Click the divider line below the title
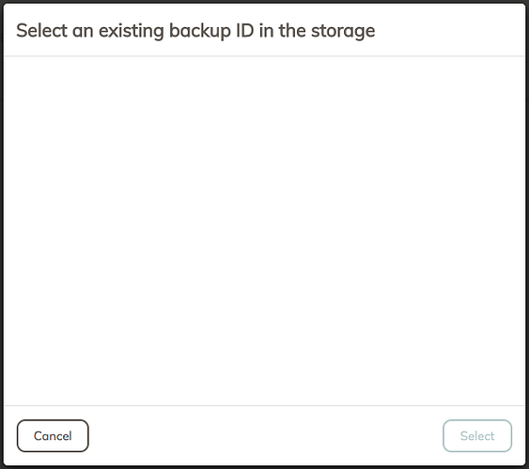 [x=264, y=56]
